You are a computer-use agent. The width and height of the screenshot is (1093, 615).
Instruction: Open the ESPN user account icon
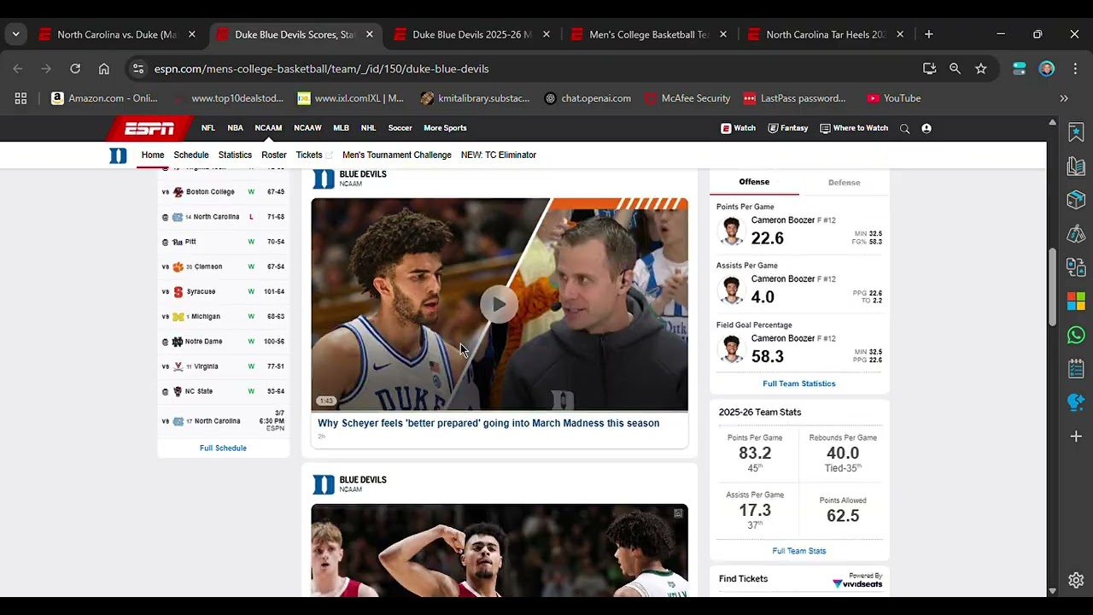tap(926, 128)
